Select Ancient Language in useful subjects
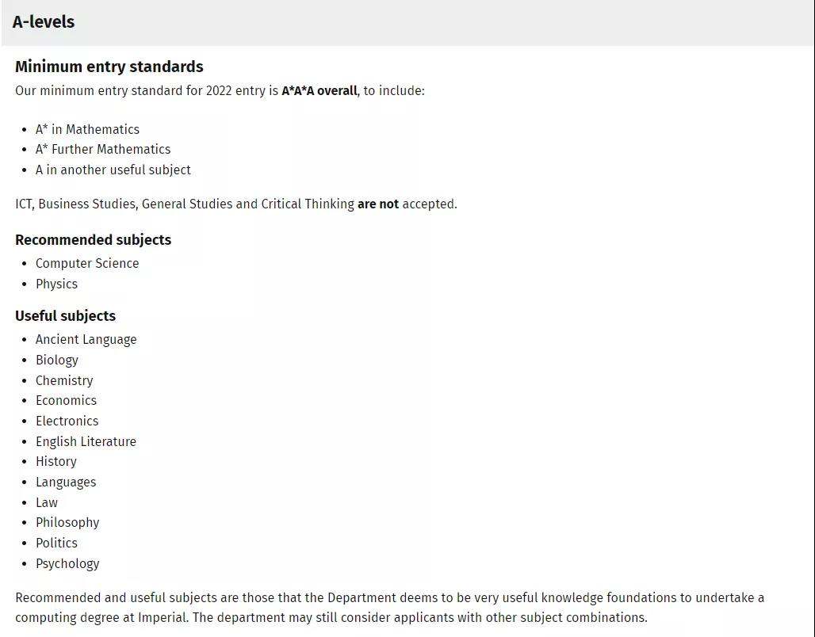 click(x=86, y=339)
